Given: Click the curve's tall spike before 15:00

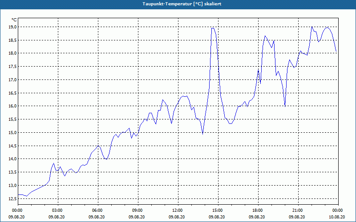Looking at the screenshot, I should tap(213, 28).
